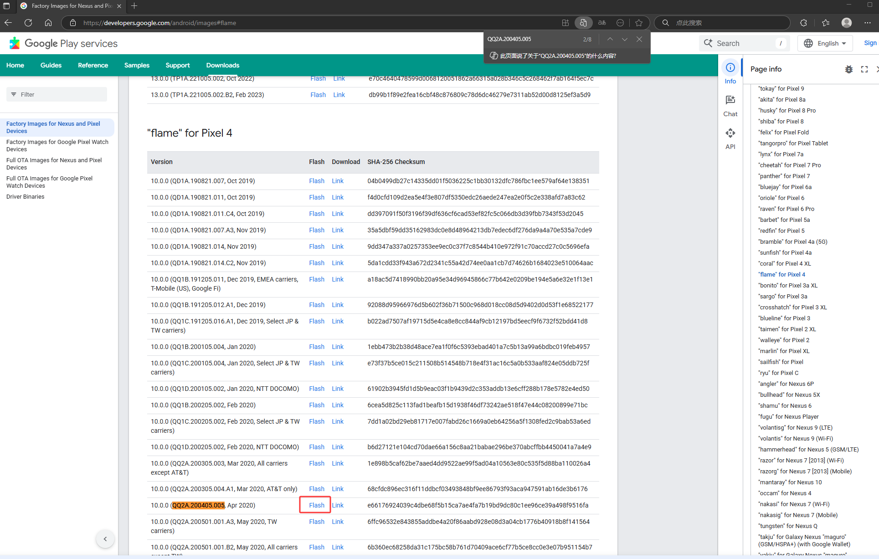Open the Info panel tab
The image size is (879, 559).
pos(730,73)
